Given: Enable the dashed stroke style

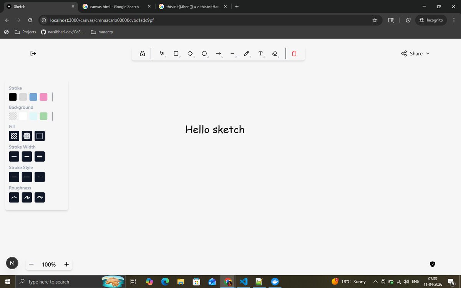Looking at the screenshot, I should click(27, 177).
